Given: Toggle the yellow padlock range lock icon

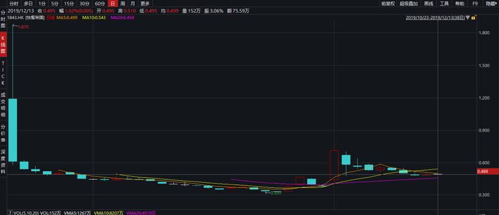Looking at the screenshot, I should (x=474, y=18).
